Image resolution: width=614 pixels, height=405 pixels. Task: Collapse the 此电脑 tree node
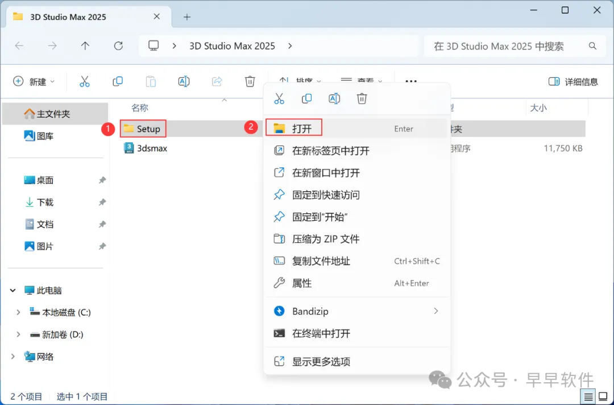point(13,290)
